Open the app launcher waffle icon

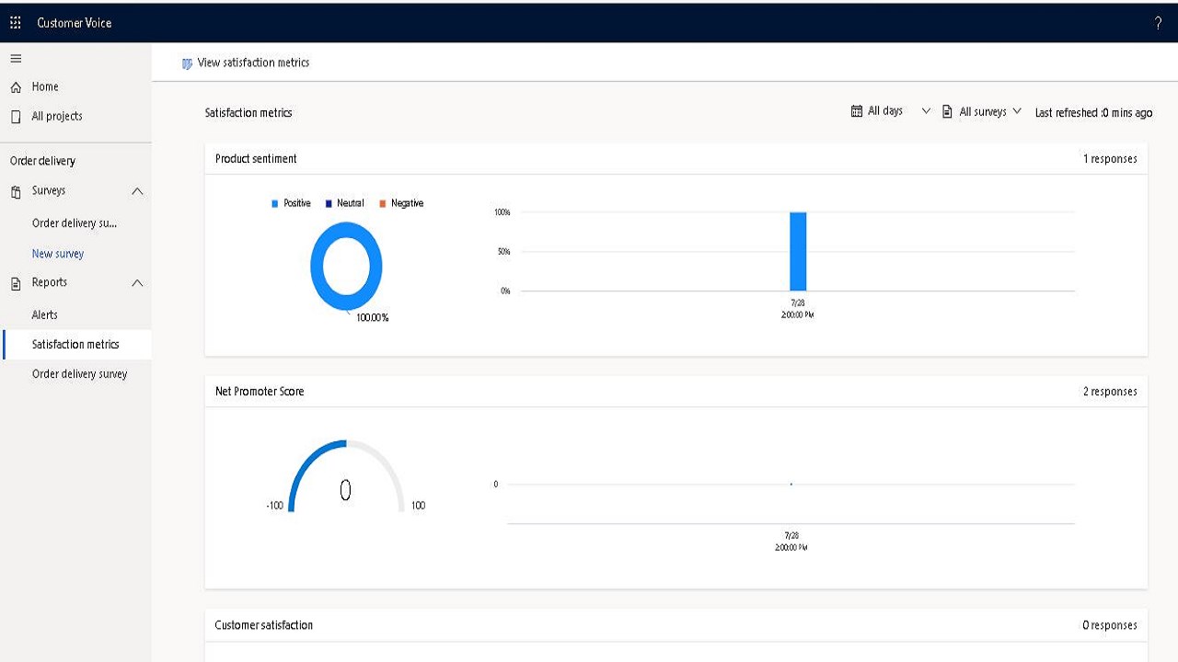(x=15, y=22)
